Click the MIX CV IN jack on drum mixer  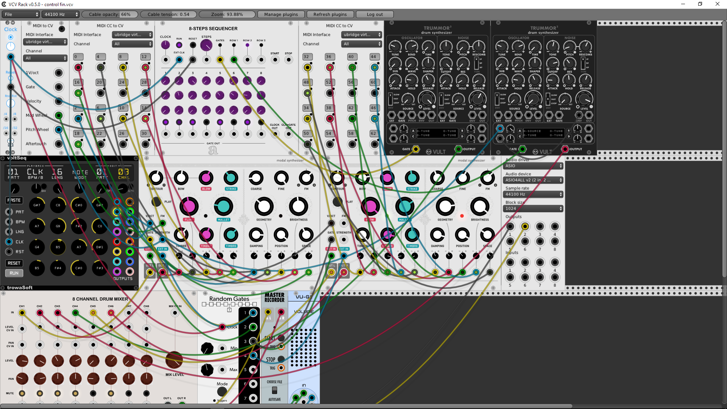tap(175, 313)
